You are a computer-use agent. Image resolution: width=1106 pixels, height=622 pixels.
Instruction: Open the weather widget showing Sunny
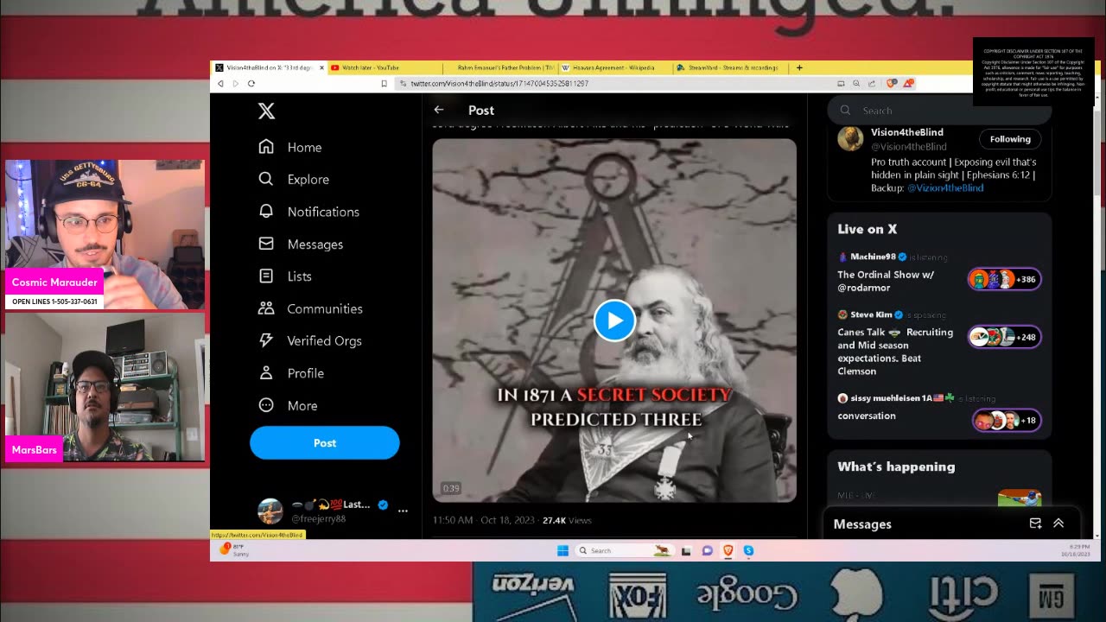coord(235,549)
